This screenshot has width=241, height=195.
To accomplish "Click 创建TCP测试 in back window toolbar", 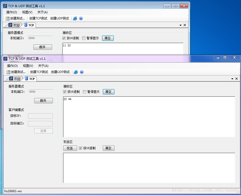I will pyautogui.click(x=38, y=18).
